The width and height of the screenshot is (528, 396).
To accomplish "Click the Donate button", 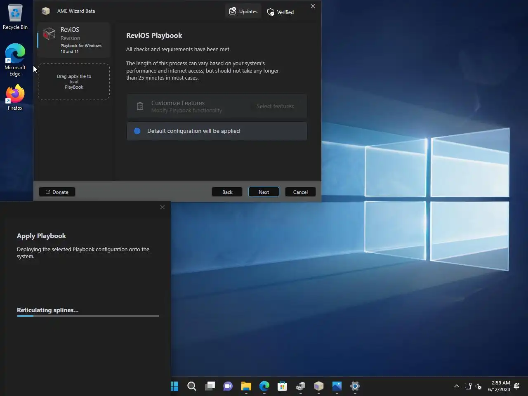I will (57, 192).
